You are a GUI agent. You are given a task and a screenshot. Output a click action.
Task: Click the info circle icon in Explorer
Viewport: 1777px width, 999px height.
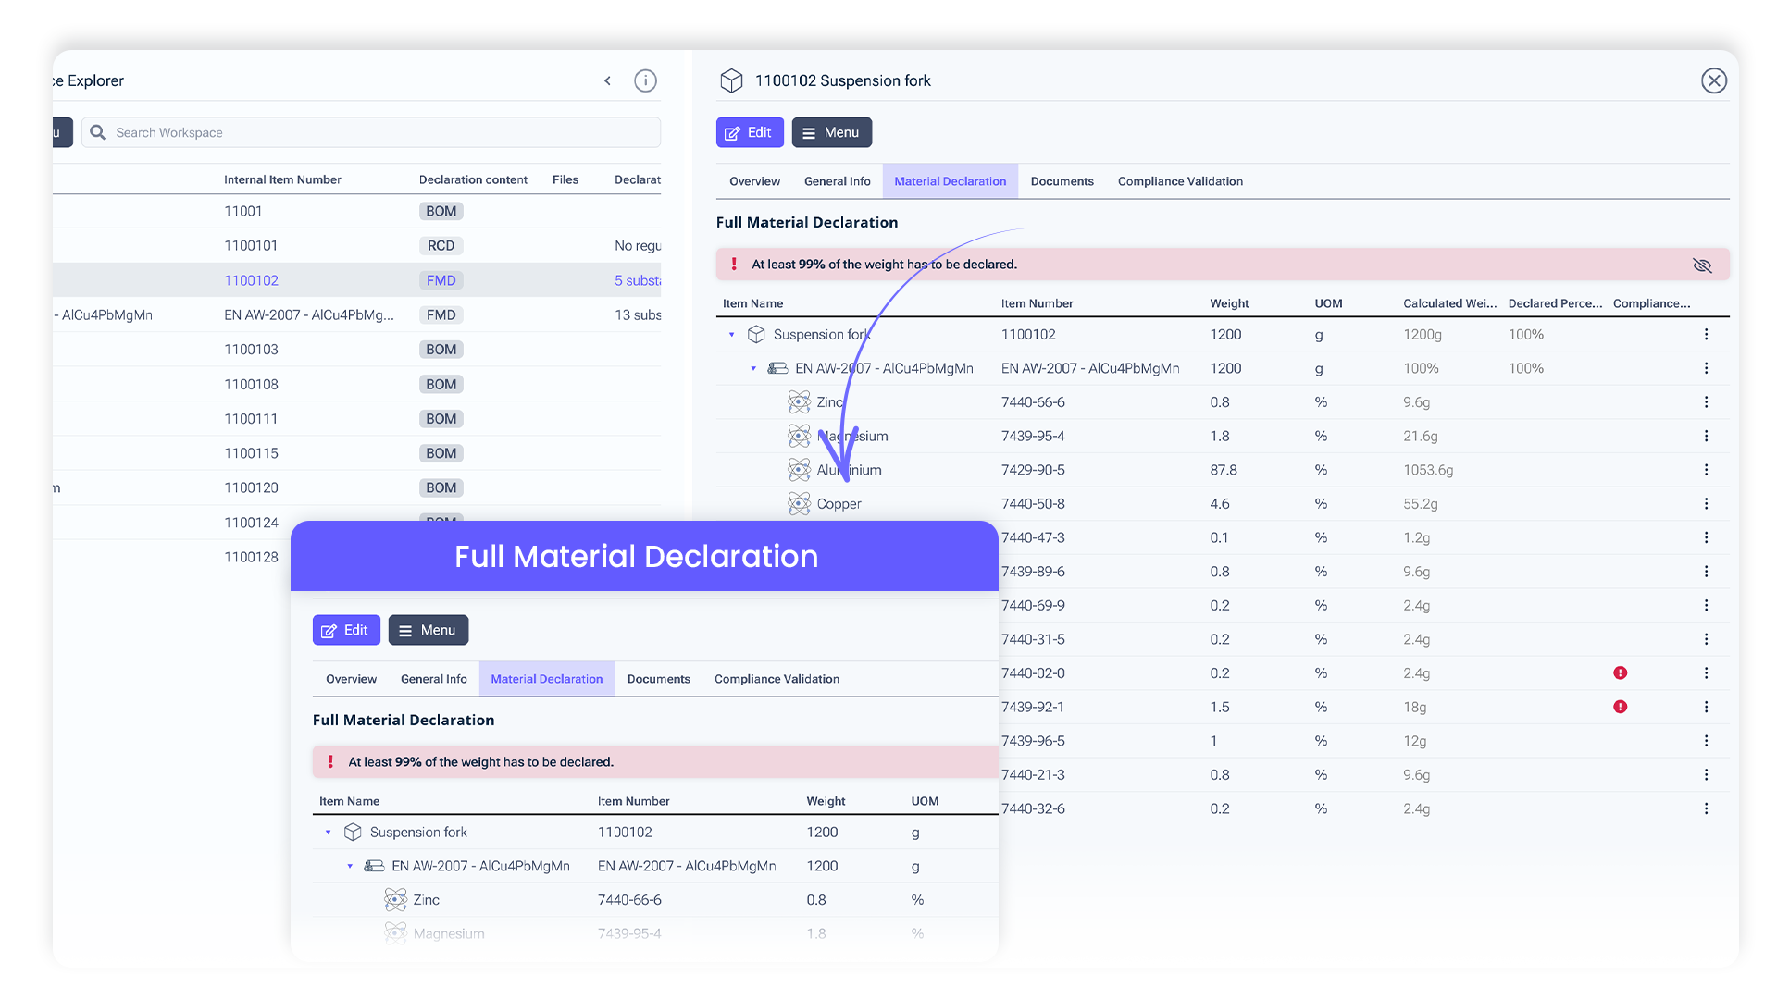point(645,81)
